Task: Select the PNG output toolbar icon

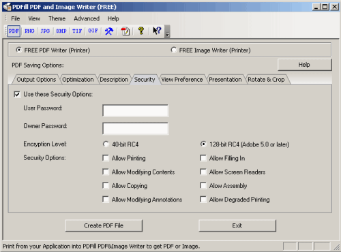Action: [29, 31]
